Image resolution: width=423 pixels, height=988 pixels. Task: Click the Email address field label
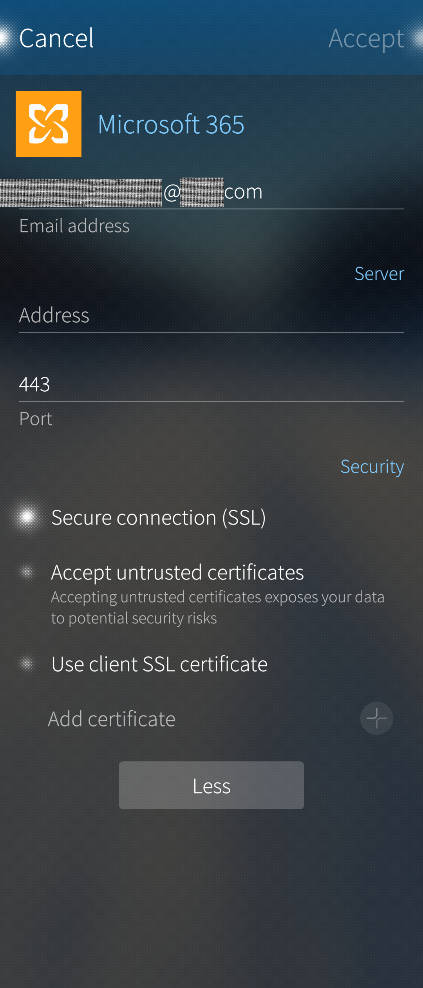tap(74, 226)
